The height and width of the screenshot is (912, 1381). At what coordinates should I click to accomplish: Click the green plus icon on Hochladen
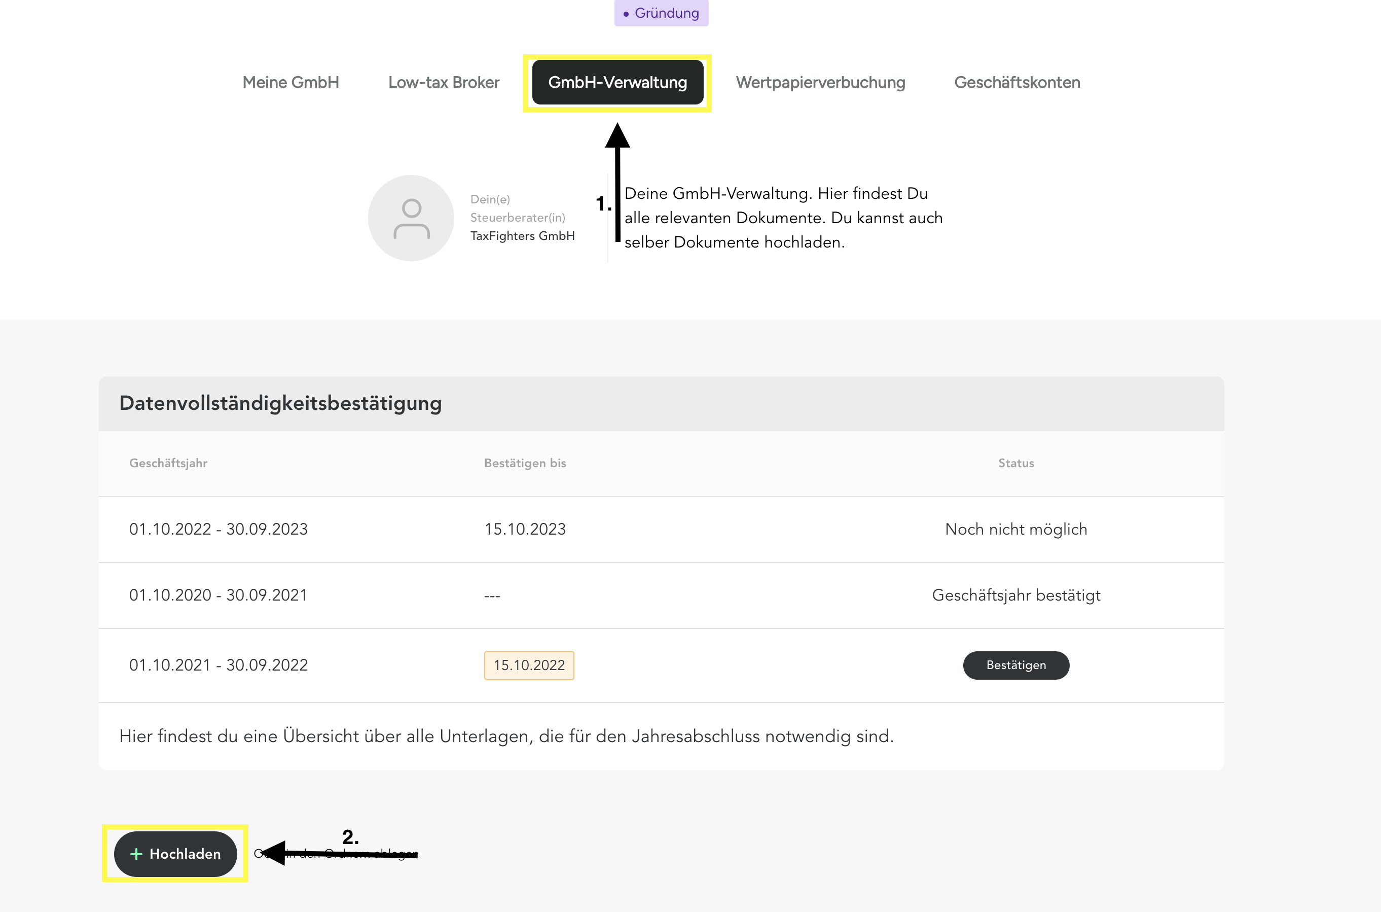(136, 853)
